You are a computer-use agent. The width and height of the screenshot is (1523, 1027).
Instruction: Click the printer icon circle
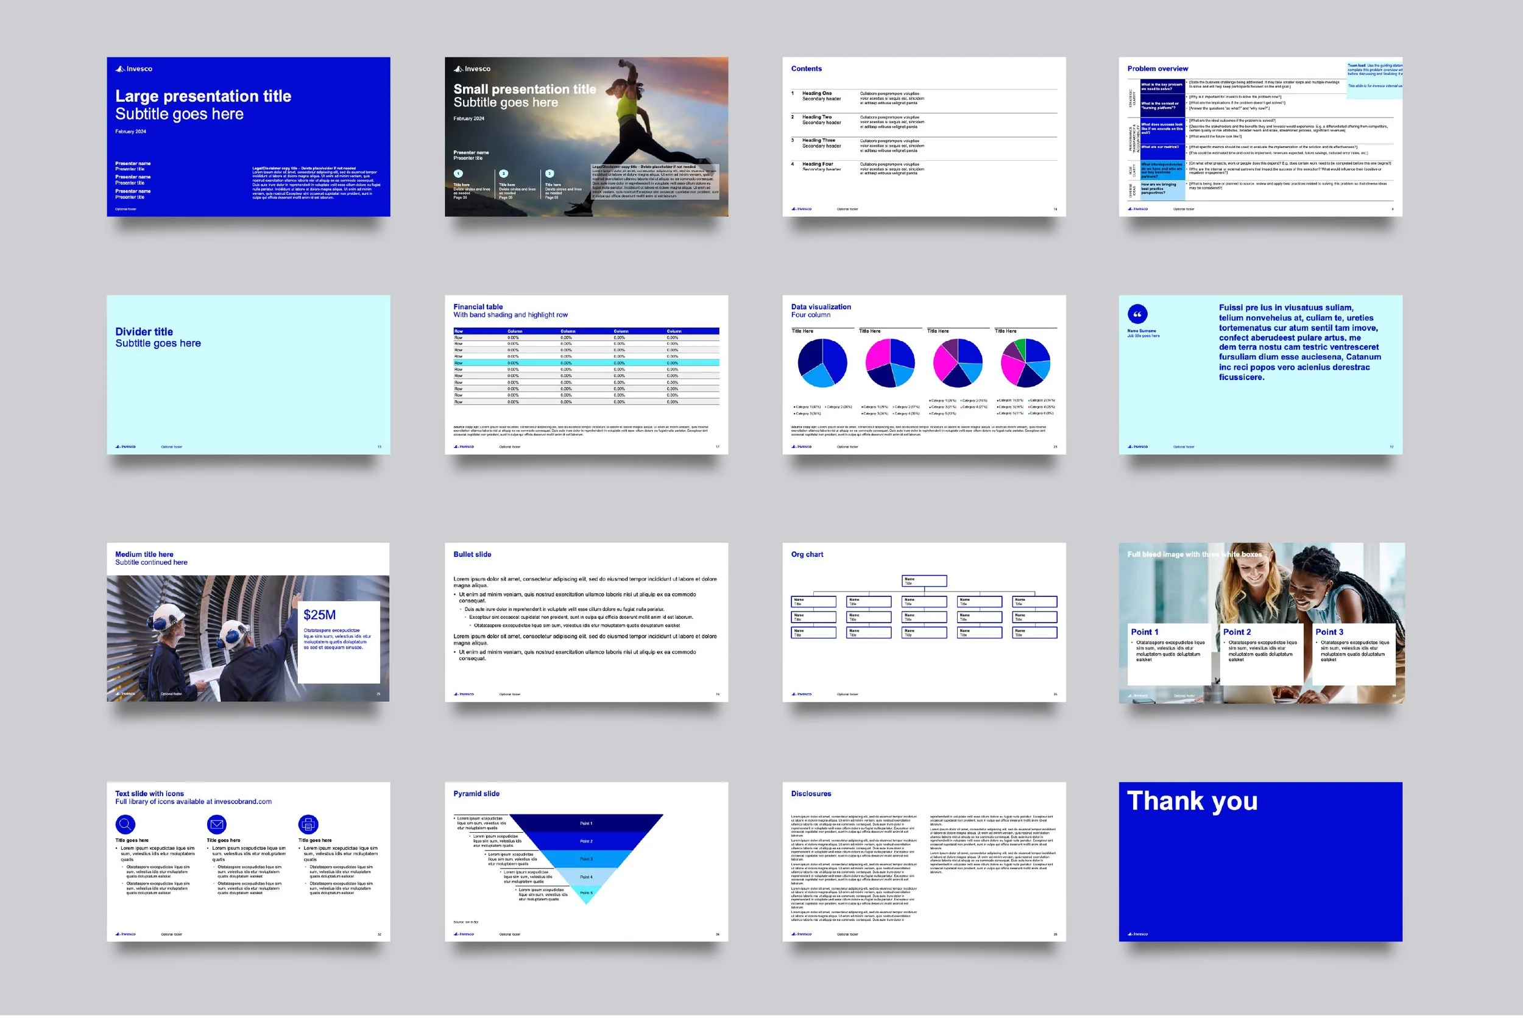308,824
